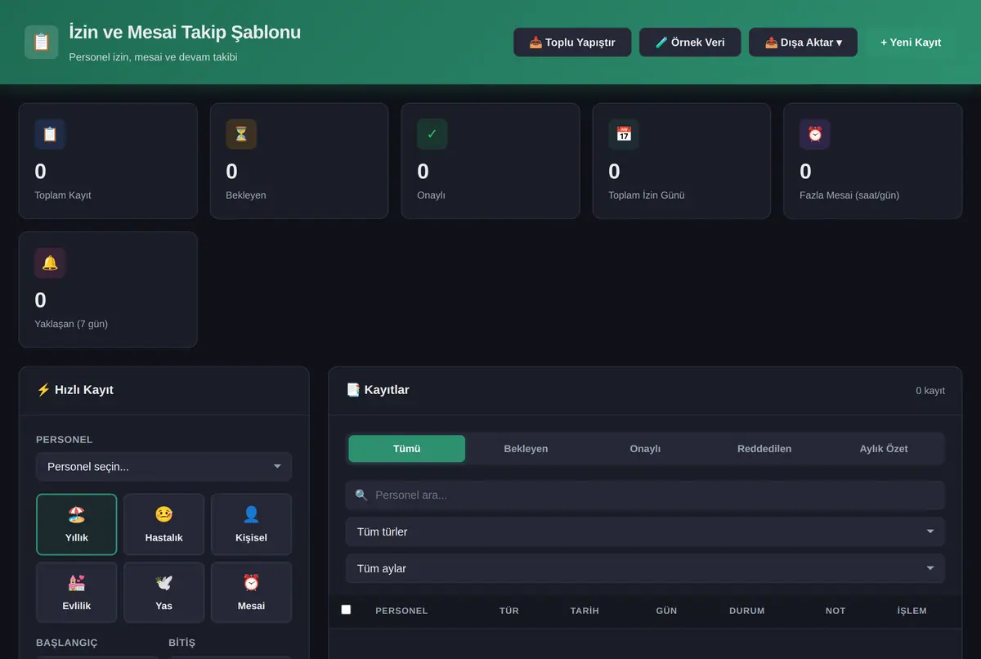Select the Mesai overtime type tile

coord(251,592)
